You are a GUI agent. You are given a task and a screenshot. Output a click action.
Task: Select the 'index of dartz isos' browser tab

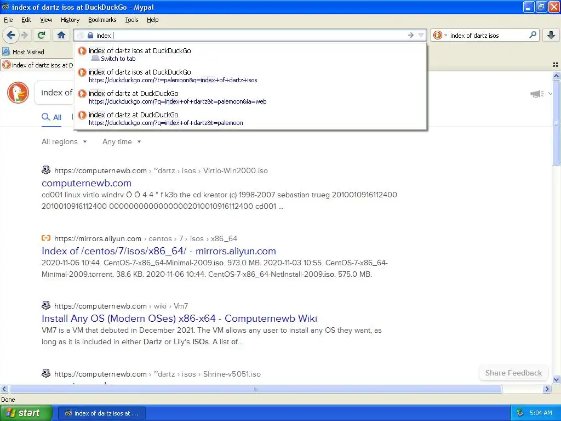37,65
